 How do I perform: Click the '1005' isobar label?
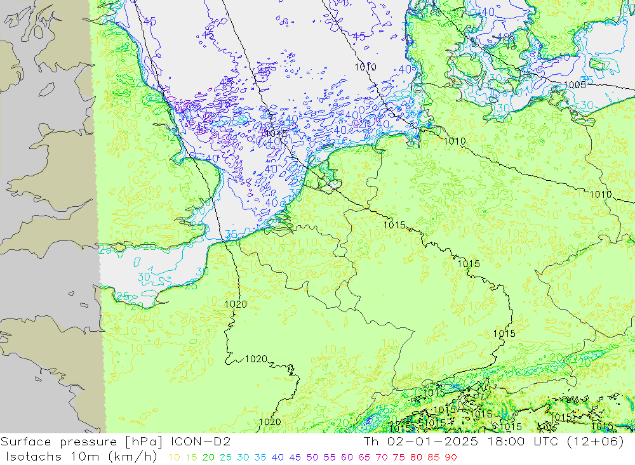(x=575, y=84)
